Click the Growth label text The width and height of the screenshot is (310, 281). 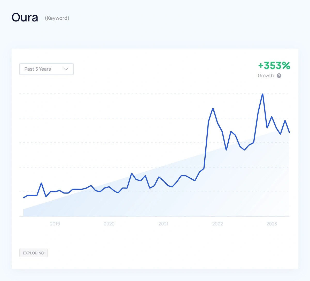[x=266, y=76]
